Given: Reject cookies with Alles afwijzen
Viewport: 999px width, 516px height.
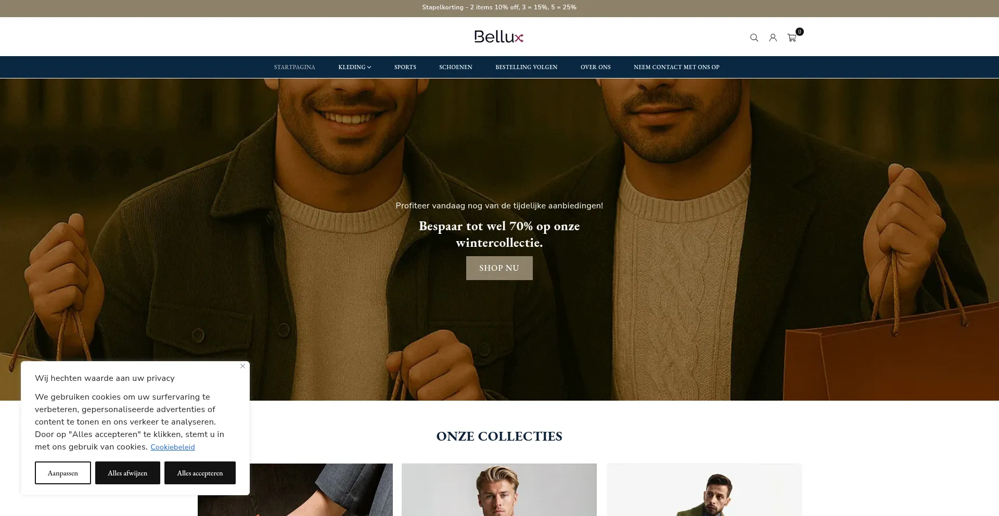Looking at the screenshot, I should (x=127, y=473).
